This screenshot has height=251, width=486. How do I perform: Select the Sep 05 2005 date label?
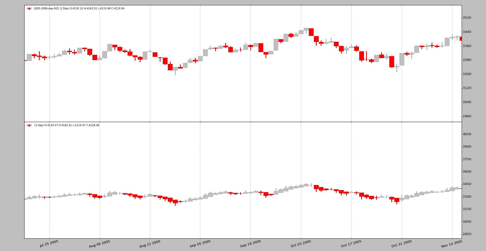(200, 244)
